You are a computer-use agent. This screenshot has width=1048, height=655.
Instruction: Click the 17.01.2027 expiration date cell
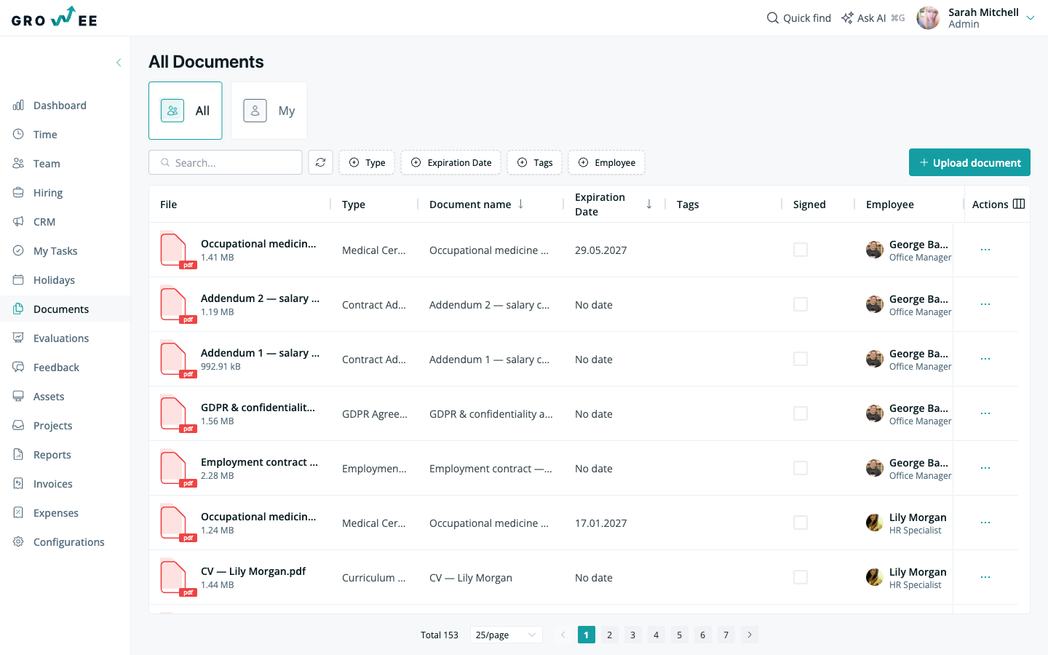tap(601, 523)
